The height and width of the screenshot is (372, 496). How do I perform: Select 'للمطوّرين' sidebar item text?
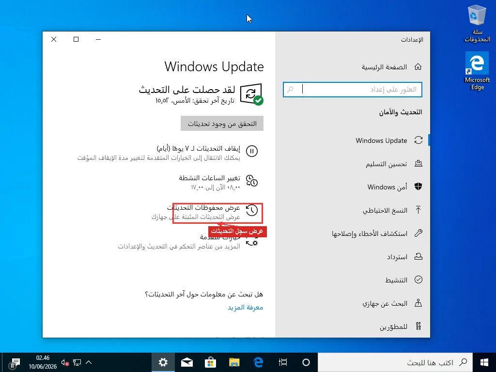393,327
